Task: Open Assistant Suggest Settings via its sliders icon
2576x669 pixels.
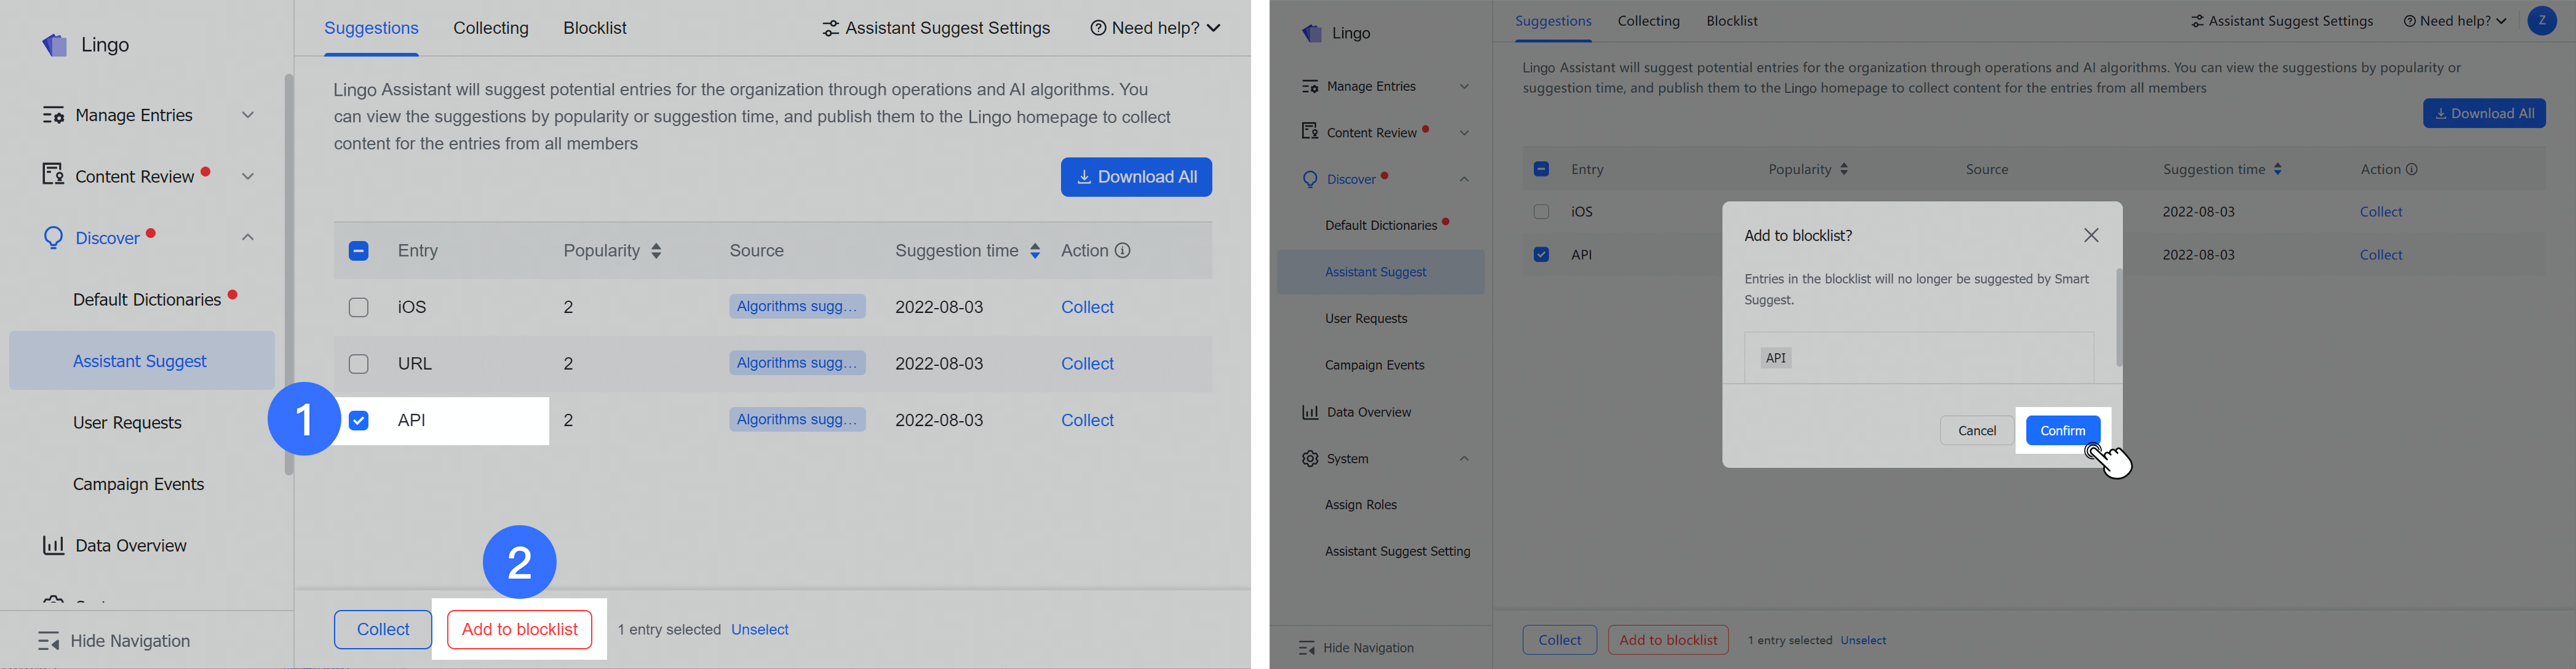Action: pos(830,28)
